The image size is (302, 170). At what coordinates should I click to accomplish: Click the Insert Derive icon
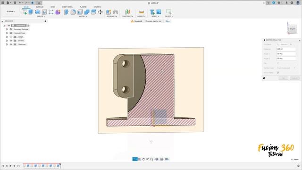[152, 12]
